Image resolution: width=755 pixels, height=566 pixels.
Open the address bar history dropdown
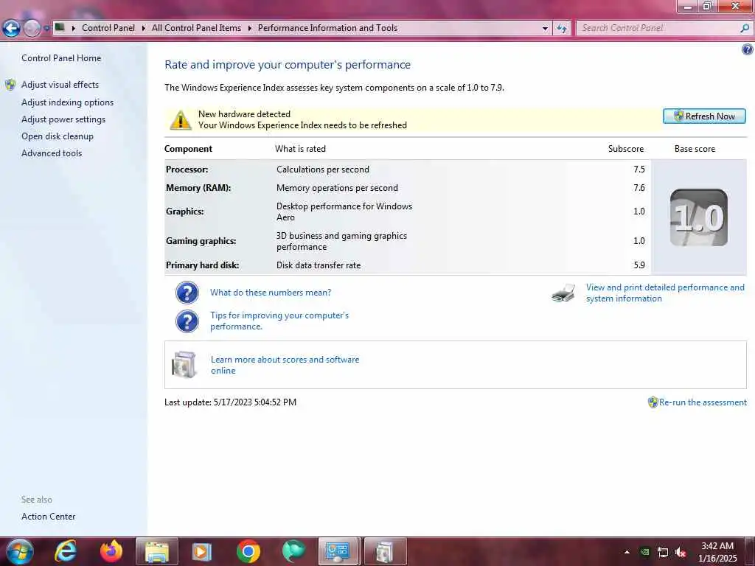(x=545, y=29)
